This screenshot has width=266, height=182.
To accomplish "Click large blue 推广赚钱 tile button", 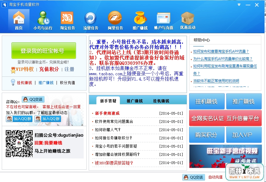I will [x=244, y=101].
